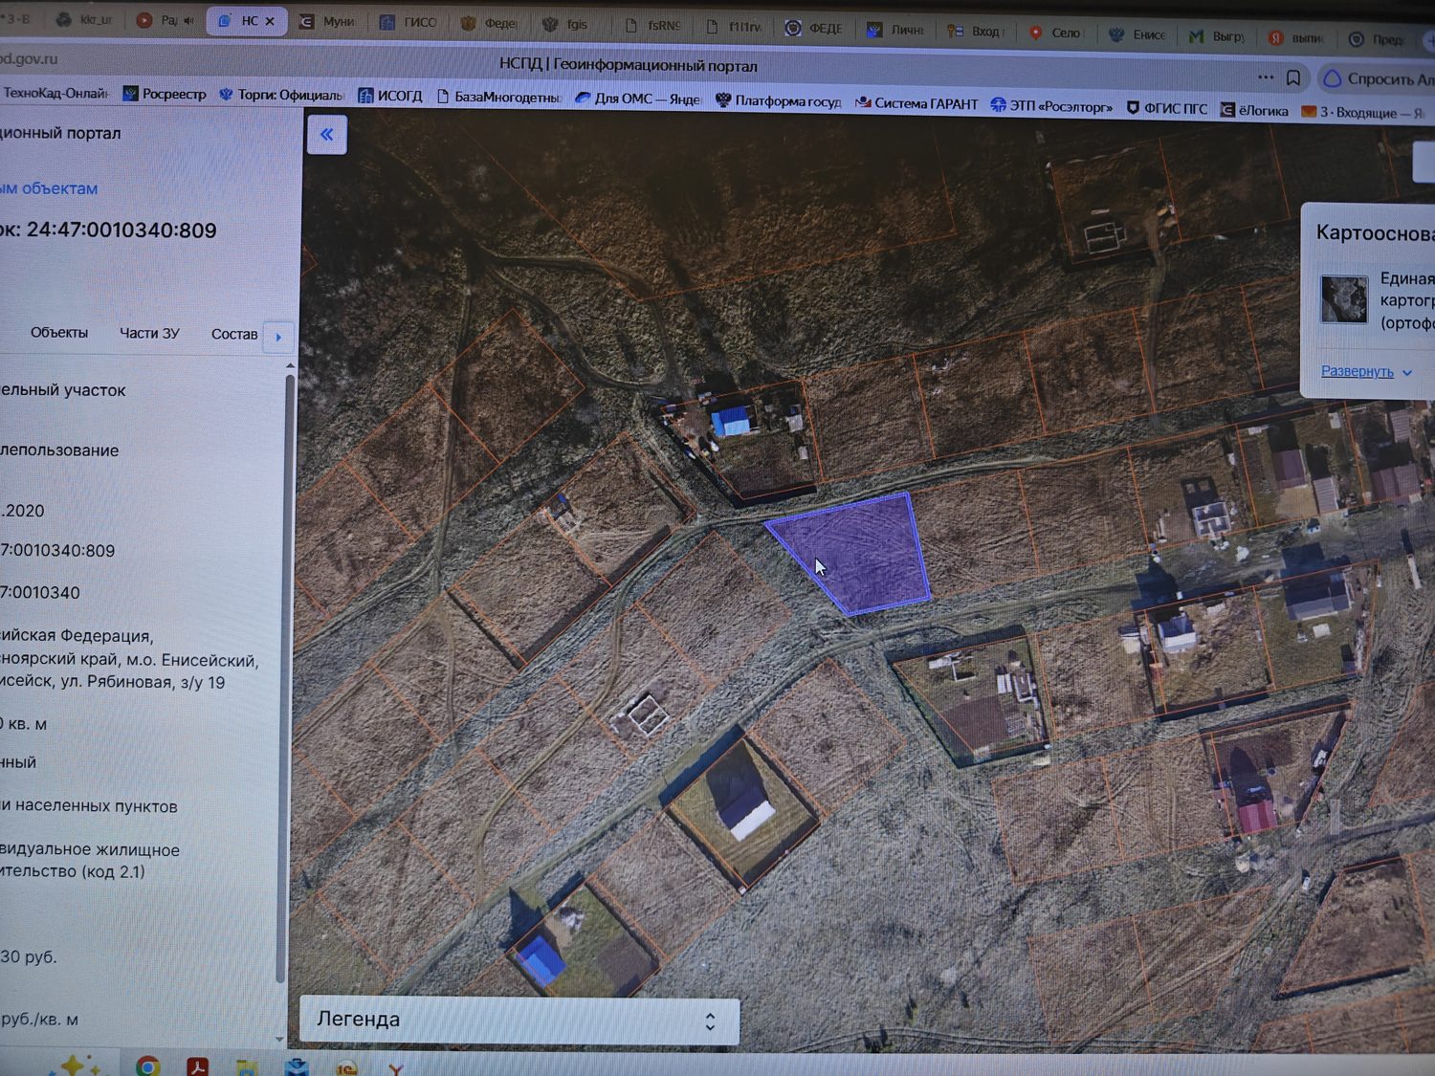Image resolution: width=1435 pixels, height=1076 pixels.
Task: Open the Система ГАРАНТ bookmark
Action: click(916, 103)
